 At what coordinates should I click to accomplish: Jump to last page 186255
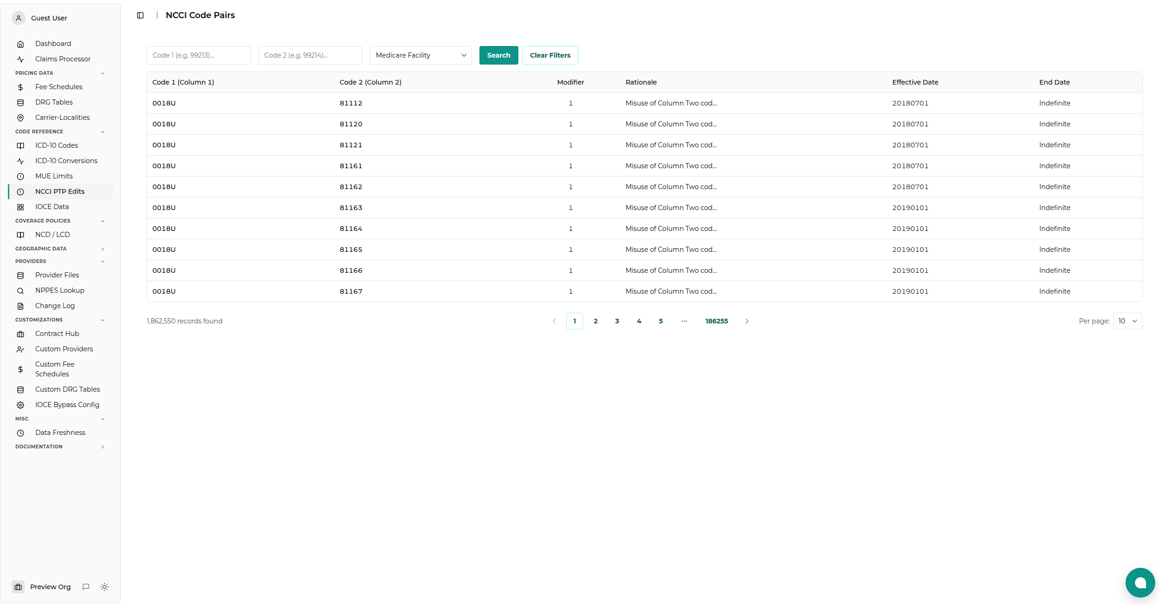pos(716,321)
